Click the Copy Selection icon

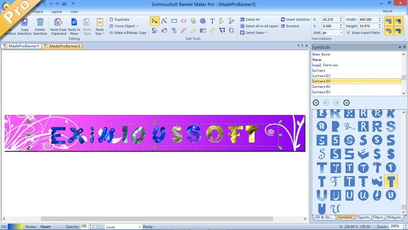(x=24, y=22)
